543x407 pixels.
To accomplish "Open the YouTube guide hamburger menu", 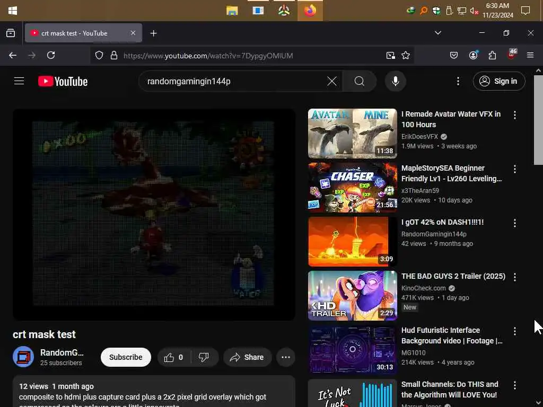I will point(19,81).
